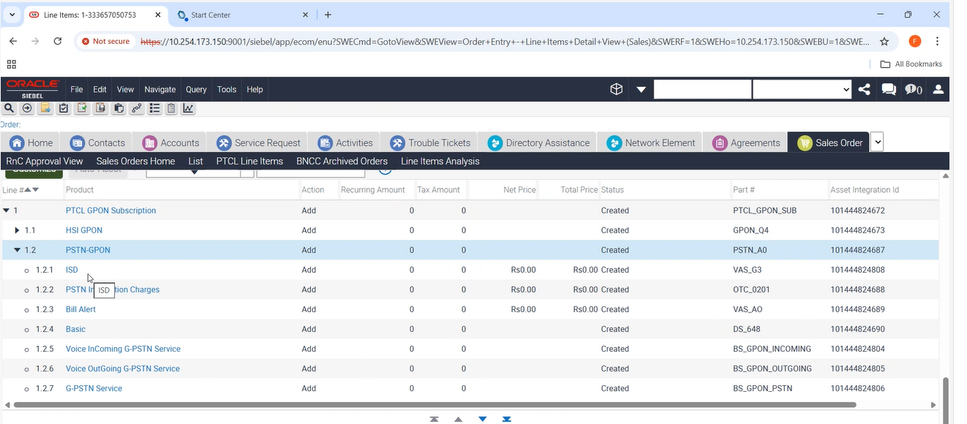Open the chat bubbles icon
Image resolution: width=967 pixels, height=424 pixels.
889,89
